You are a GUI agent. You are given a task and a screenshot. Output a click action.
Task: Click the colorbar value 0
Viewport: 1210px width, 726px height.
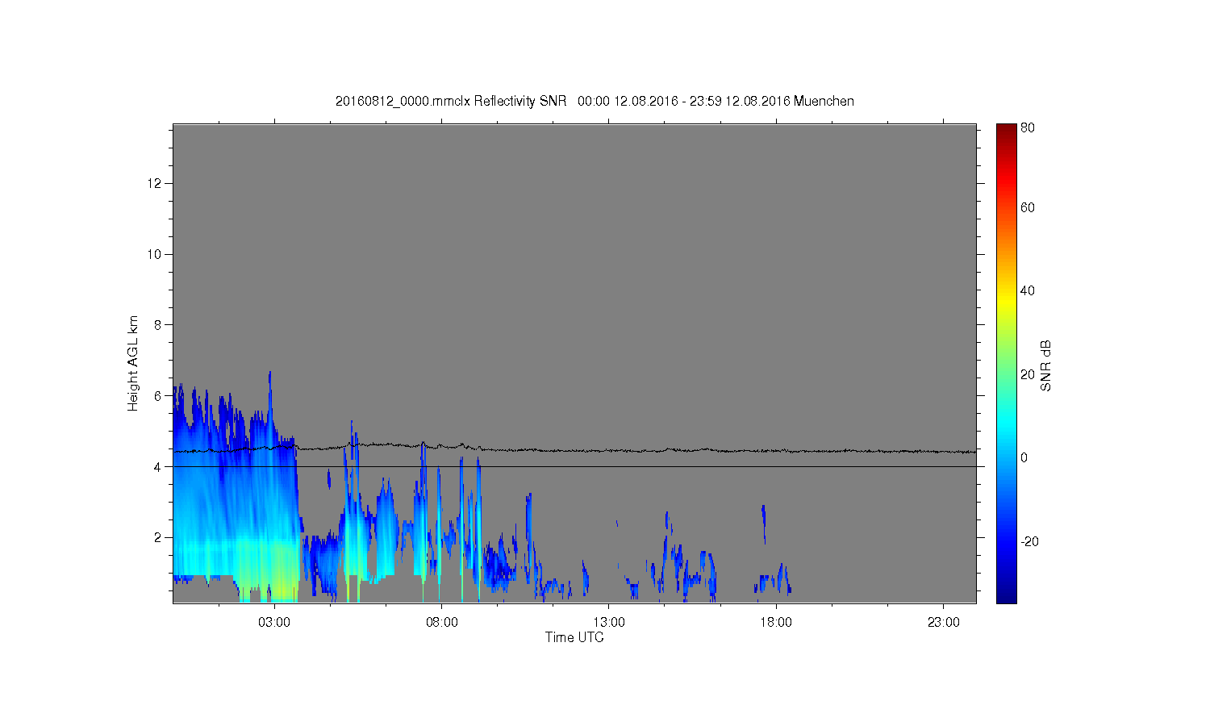[x=1024, y=457]
